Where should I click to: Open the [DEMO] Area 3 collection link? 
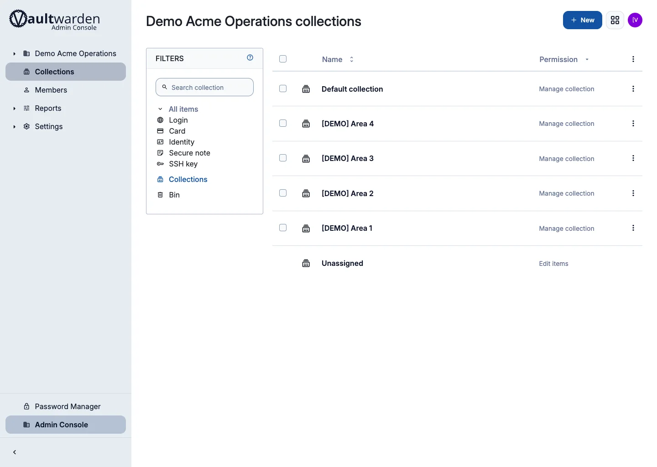click(348, 158)
